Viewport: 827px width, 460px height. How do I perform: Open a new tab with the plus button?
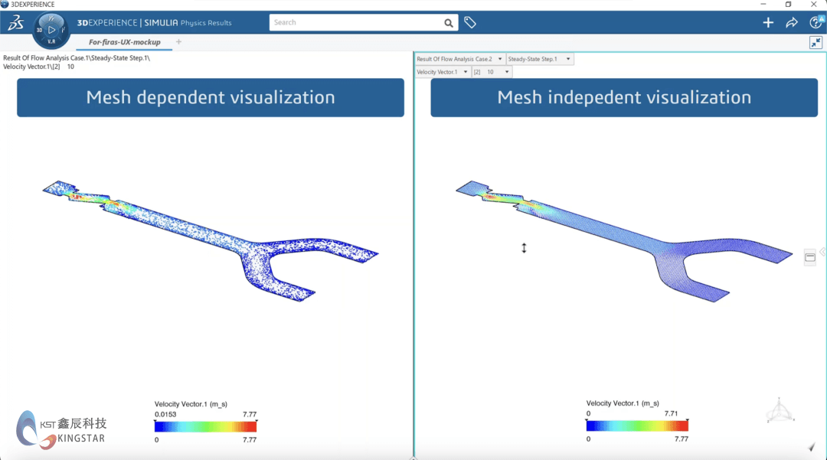pyautogui.click(x=178, y=44)
